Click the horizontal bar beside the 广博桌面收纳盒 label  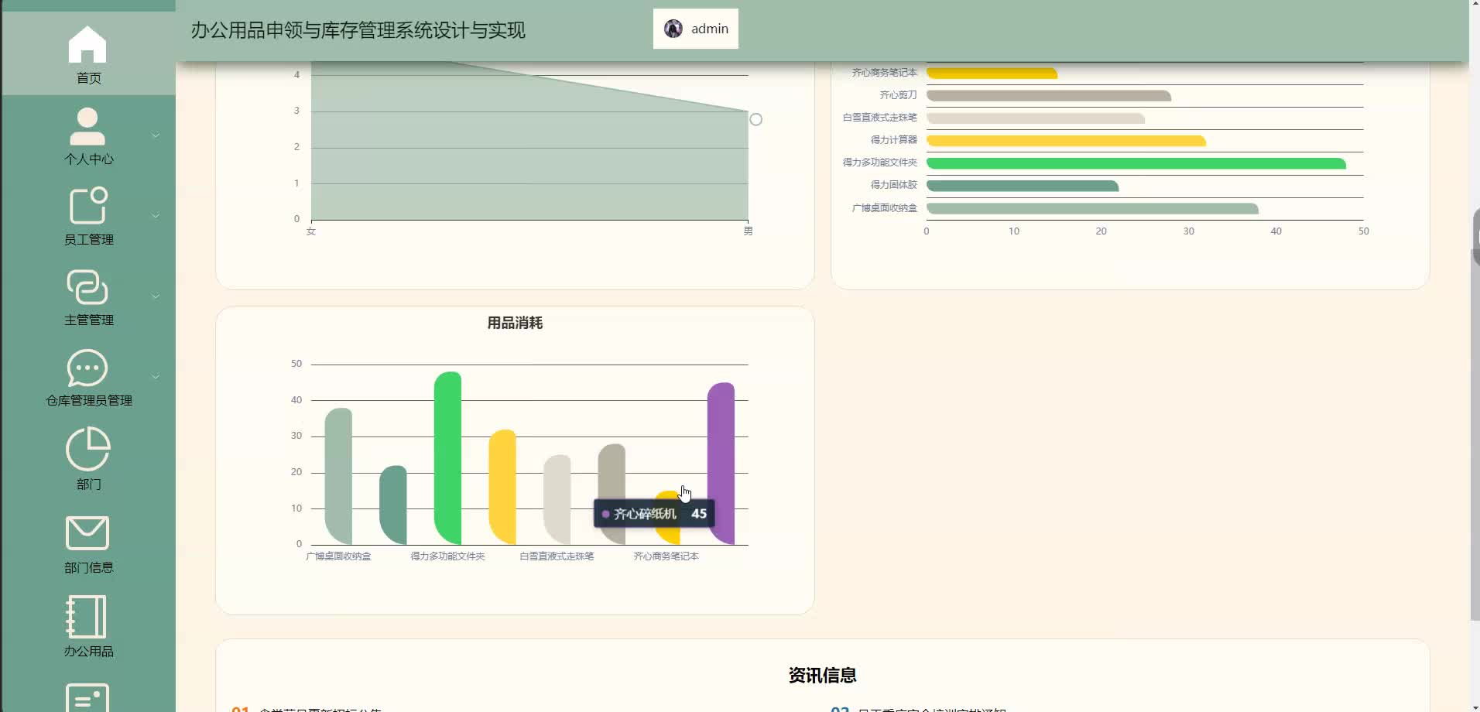click(1092, 208)
